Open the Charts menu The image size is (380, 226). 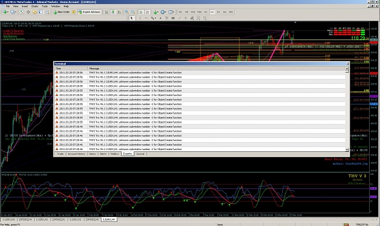(35, 6)
